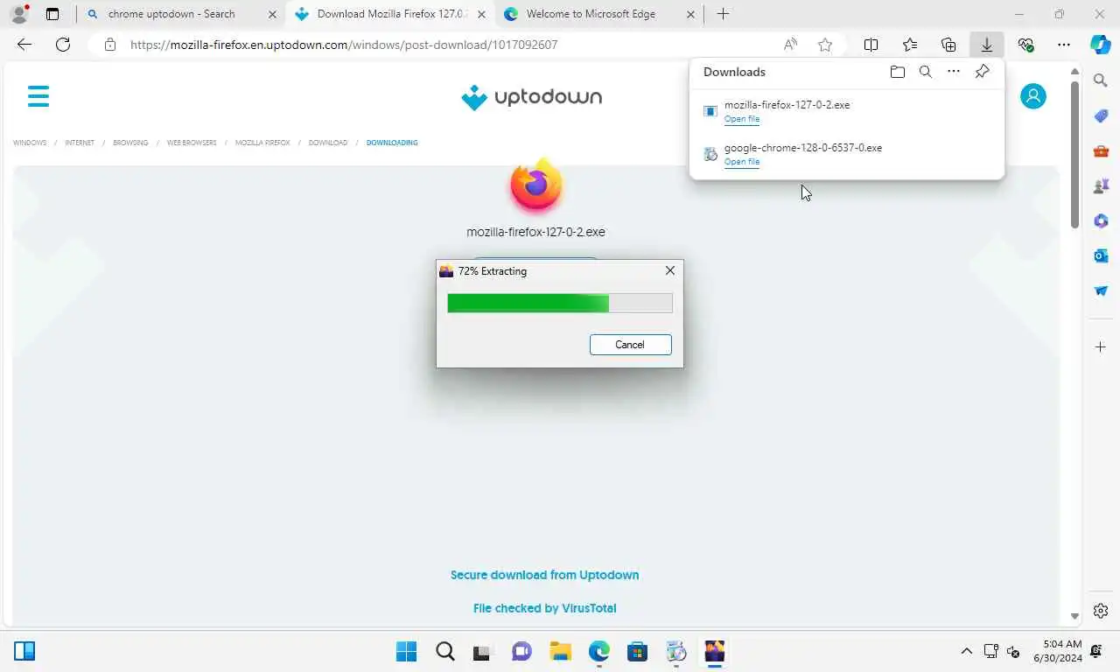Open sidebar Games icon

coord(1101,185)
